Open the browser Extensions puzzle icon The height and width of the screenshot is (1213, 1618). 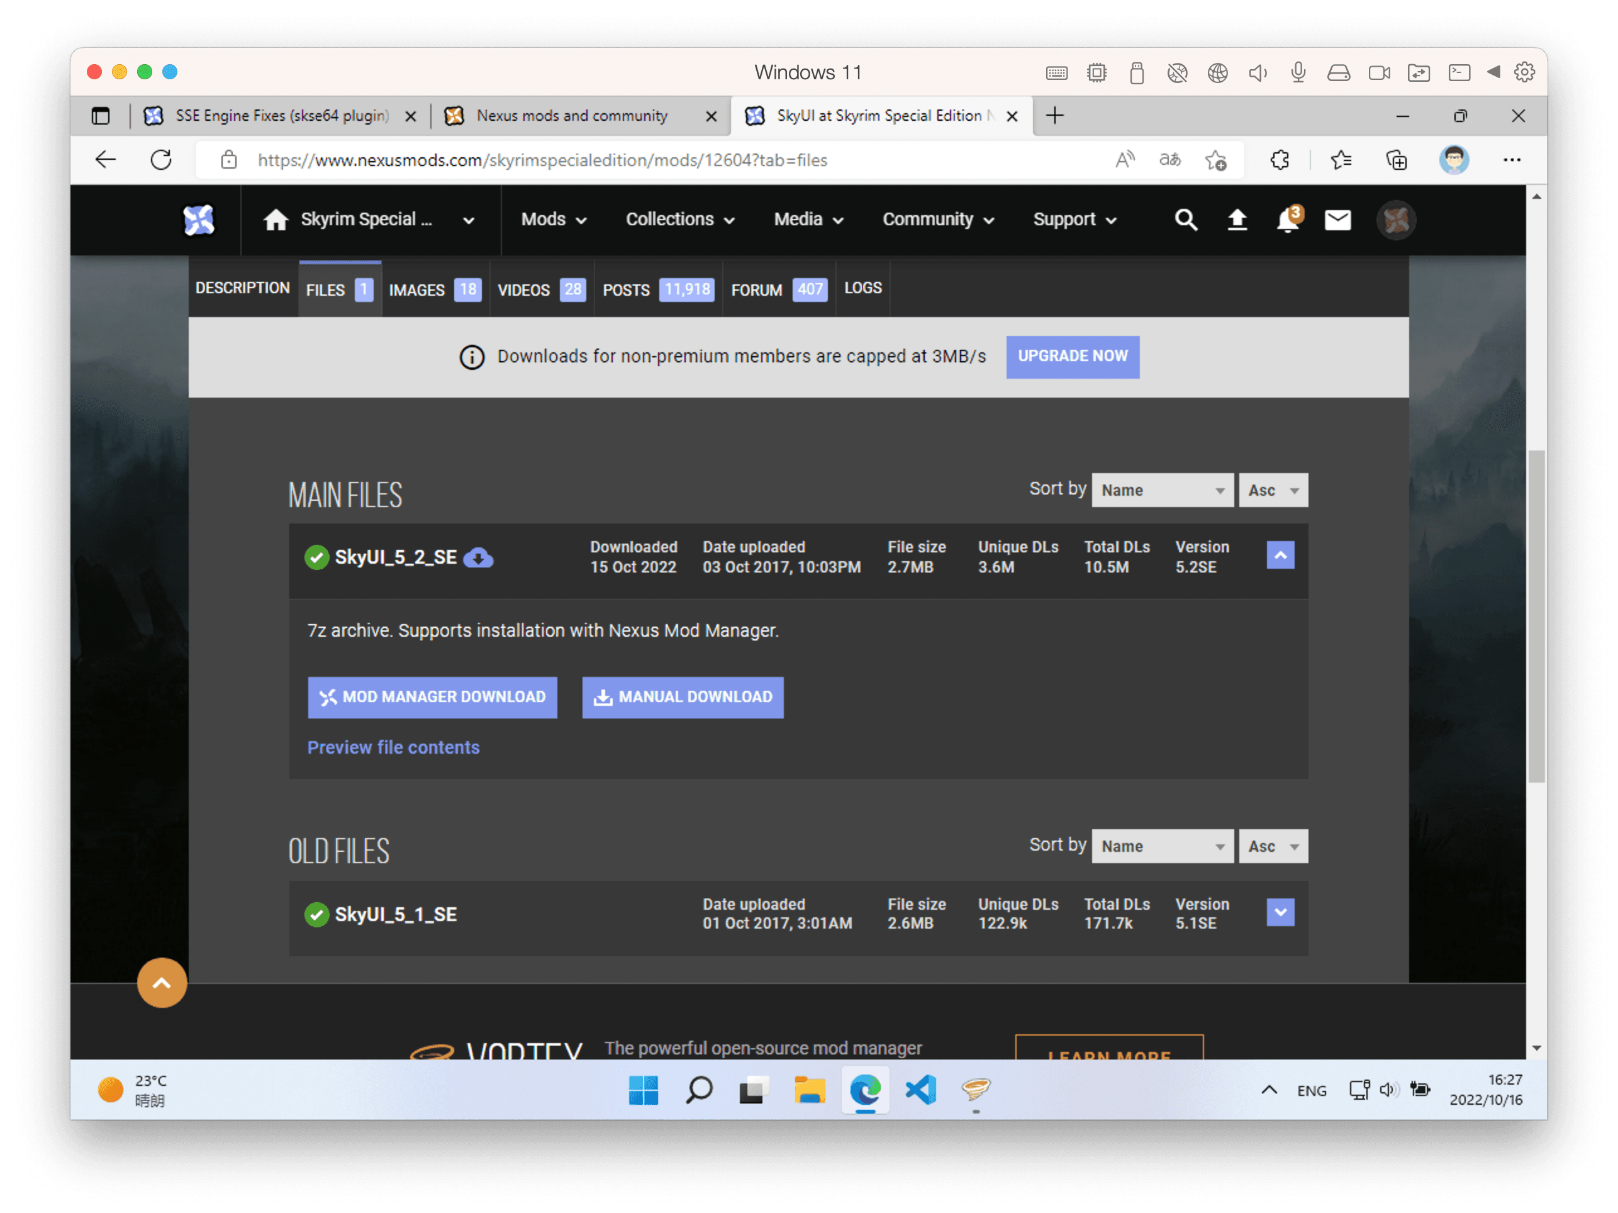(1280, 160)
